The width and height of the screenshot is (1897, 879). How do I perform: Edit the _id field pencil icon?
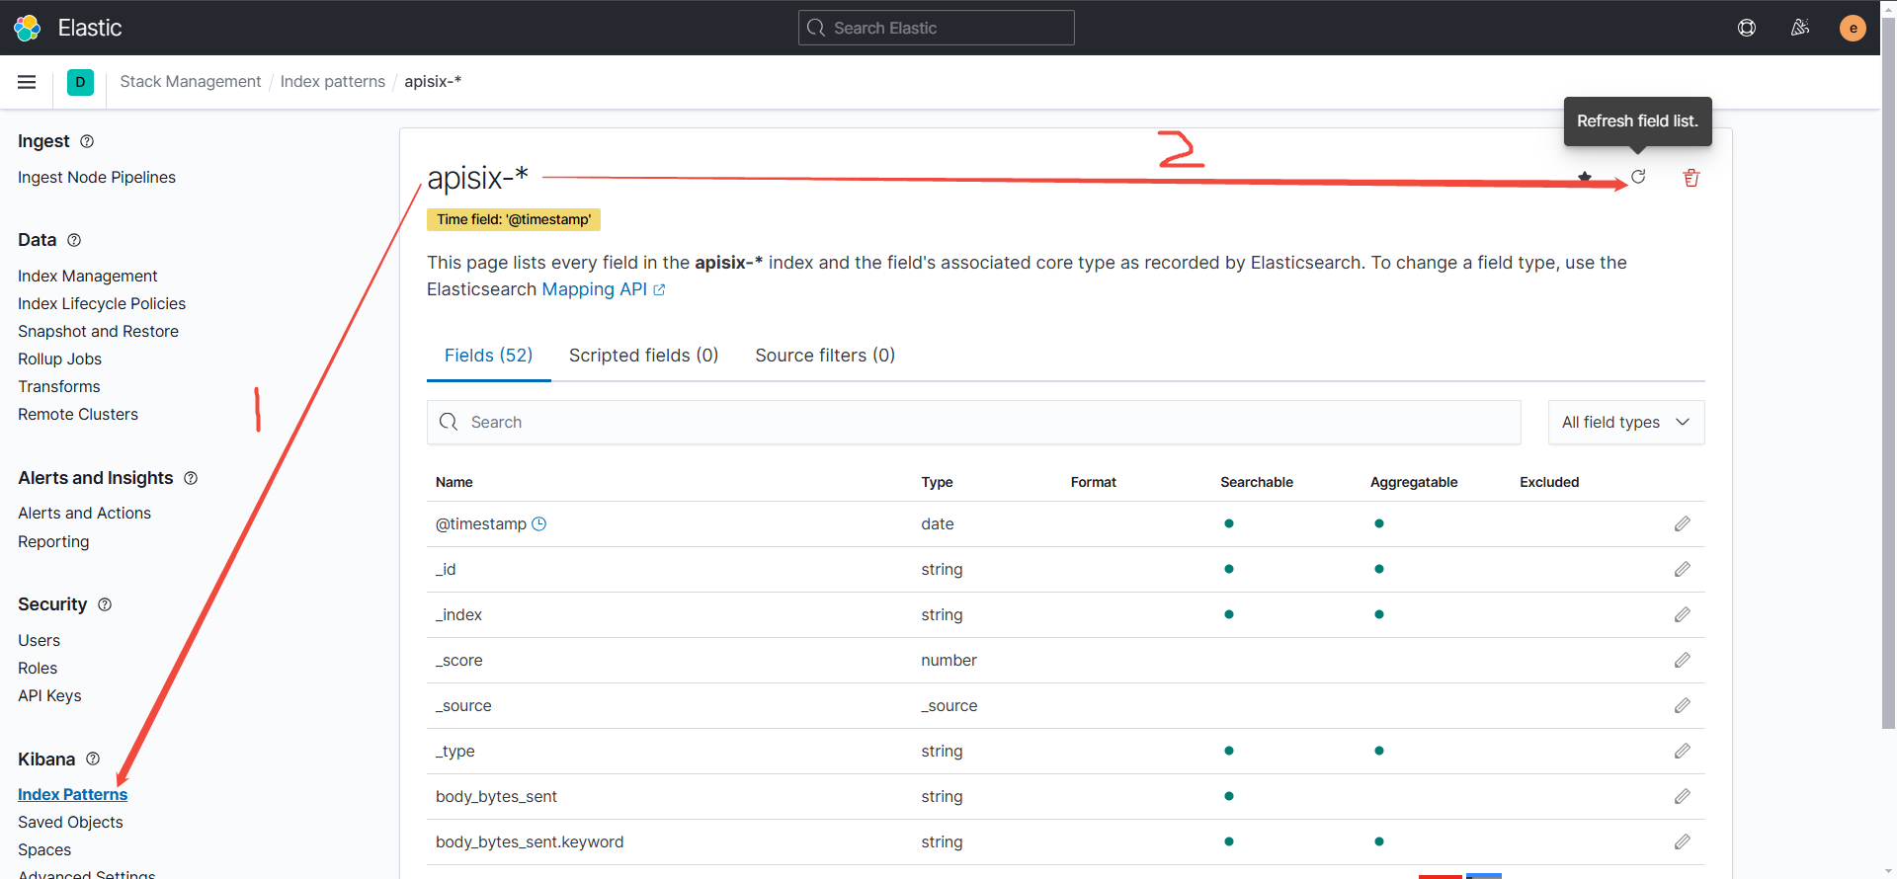(1683, 569)
